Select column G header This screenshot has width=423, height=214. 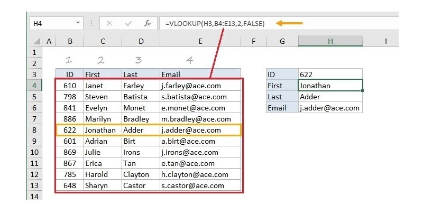(x=282, y=41)
